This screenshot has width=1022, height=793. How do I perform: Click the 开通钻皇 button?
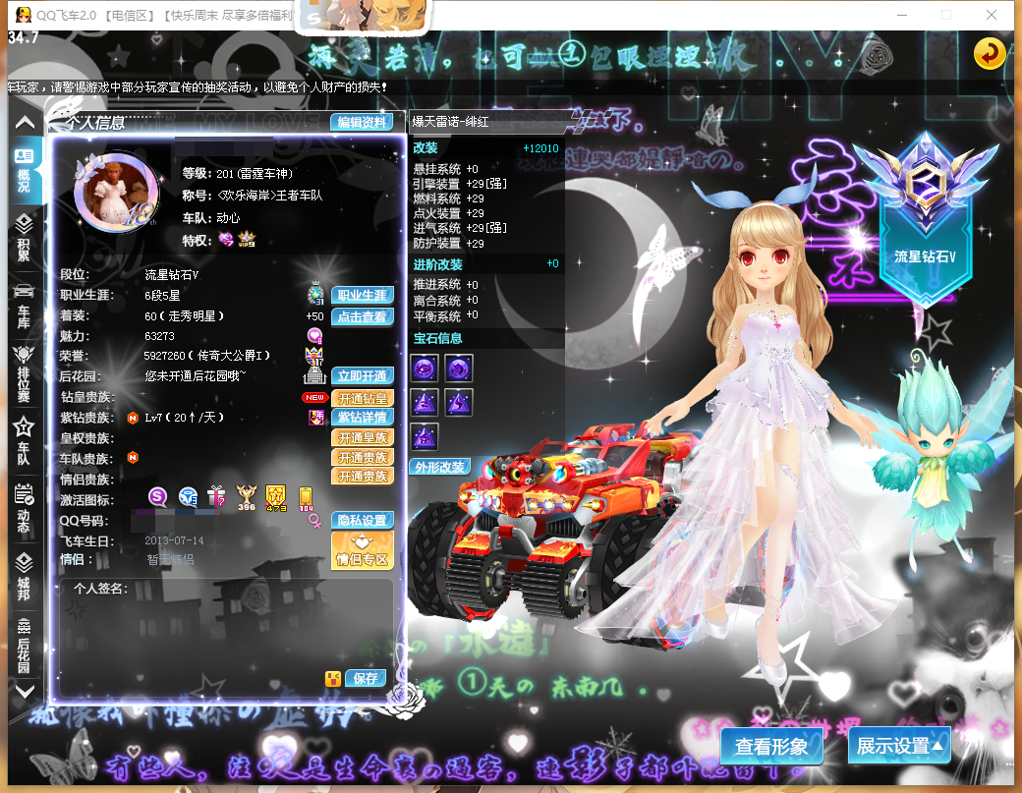pyautogui.click(x=363, y=398)
